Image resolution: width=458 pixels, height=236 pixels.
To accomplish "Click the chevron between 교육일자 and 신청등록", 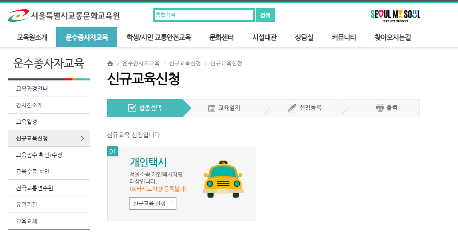I will 267,107.
